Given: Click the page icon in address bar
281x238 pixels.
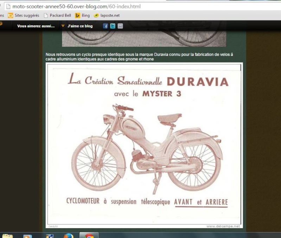Looking at the screenshot, I should [x=8, y=7].
